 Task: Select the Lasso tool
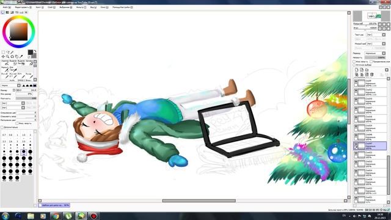pos(8,53)
